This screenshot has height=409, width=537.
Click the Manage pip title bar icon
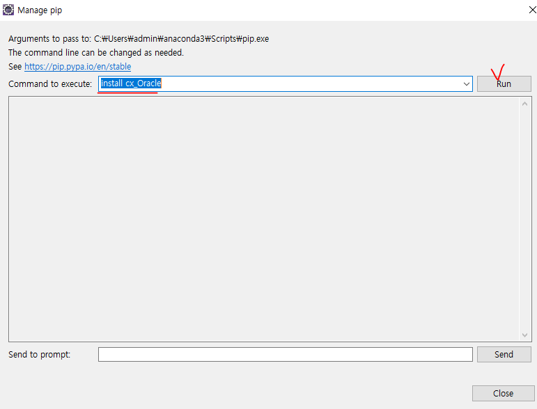(8, 10)
